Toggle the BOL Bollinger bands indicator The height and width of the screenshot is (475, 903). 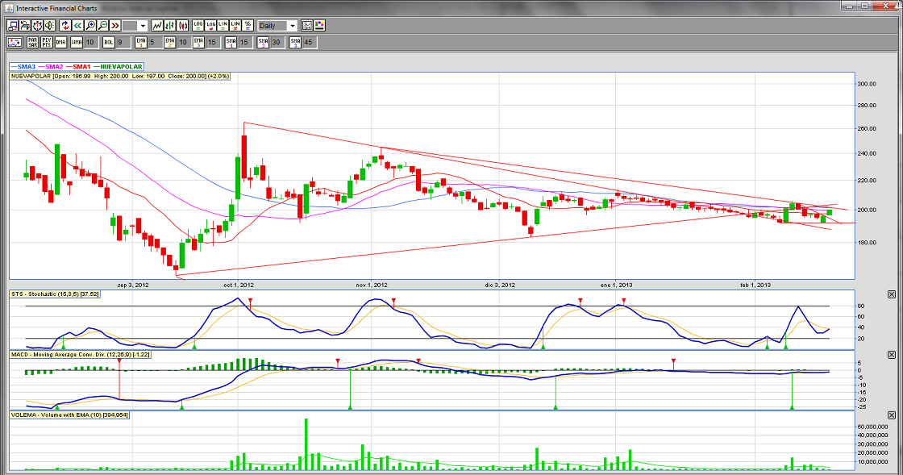(109, 42)
